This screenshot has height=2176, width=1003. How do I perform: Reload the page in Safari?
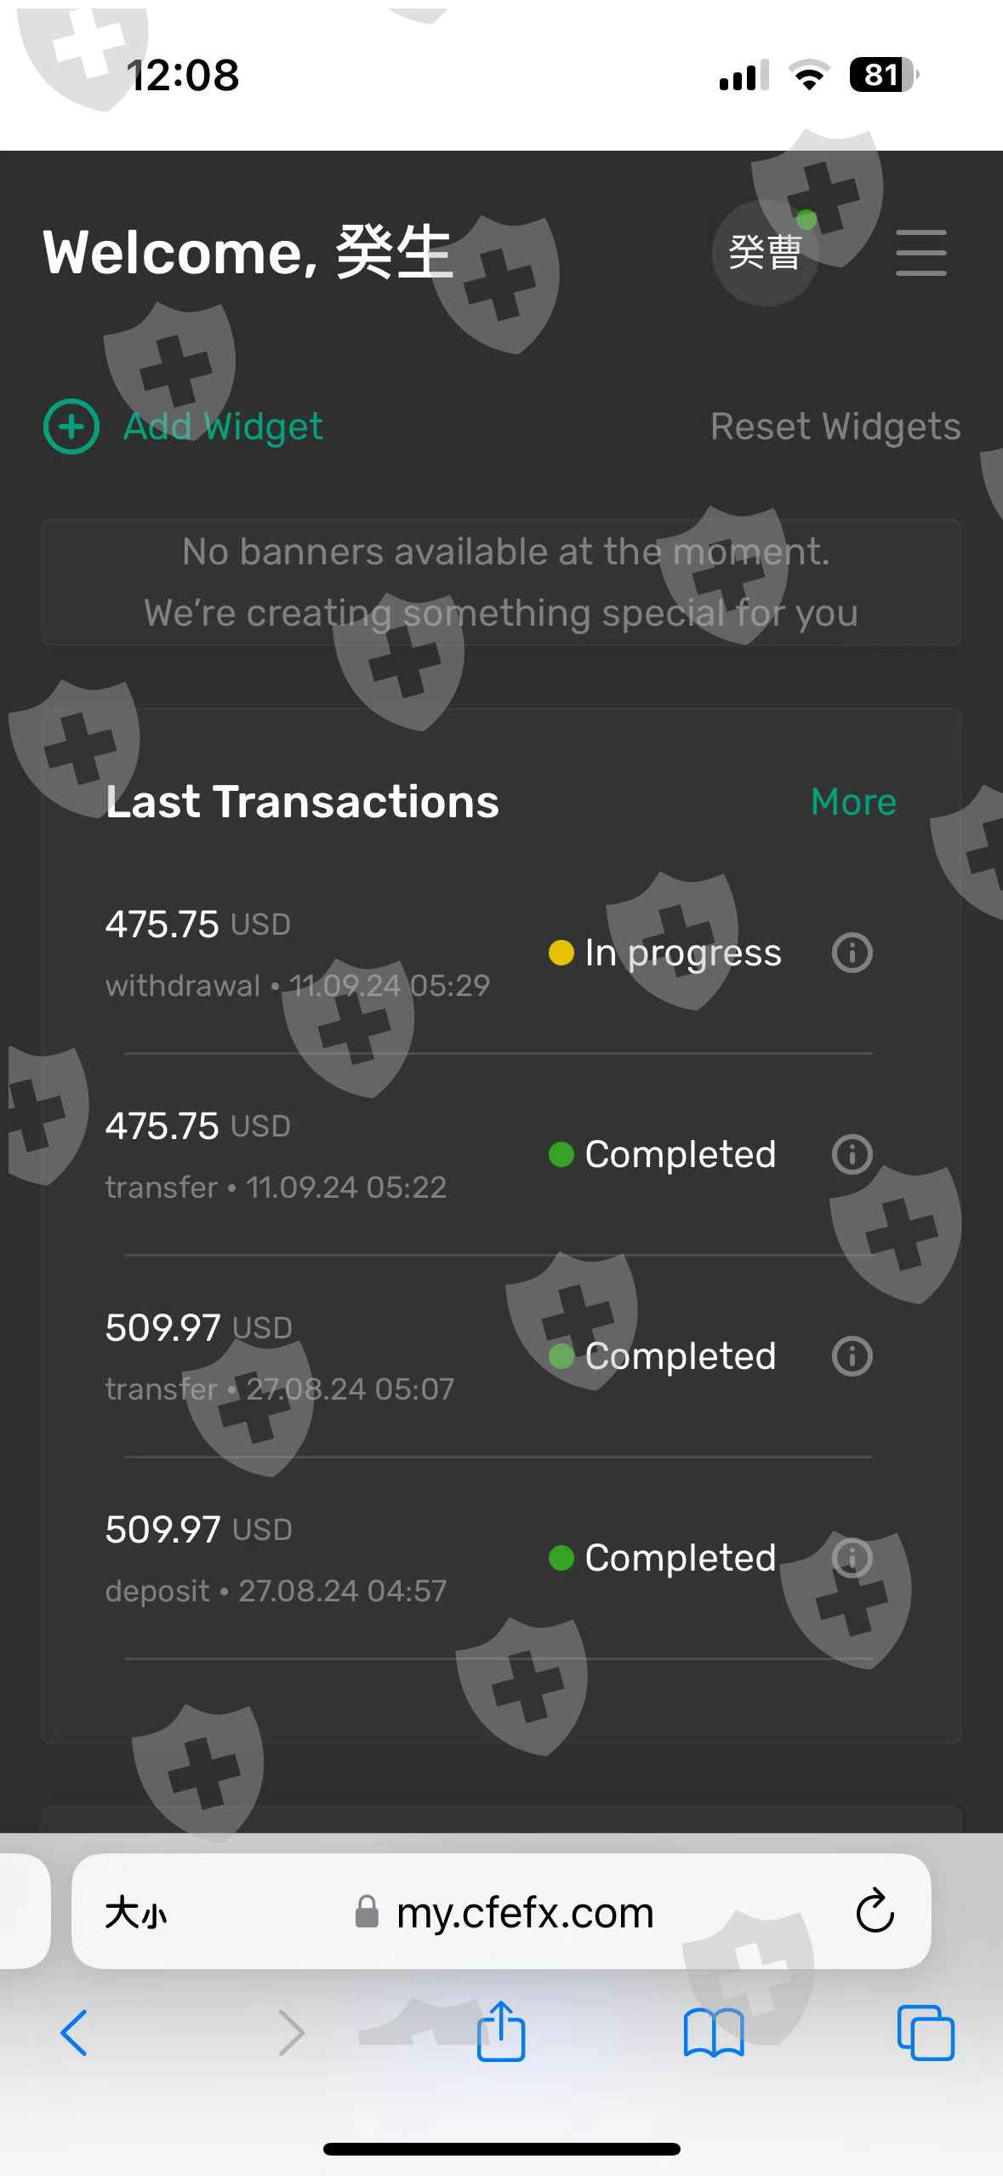point(874,1912)
